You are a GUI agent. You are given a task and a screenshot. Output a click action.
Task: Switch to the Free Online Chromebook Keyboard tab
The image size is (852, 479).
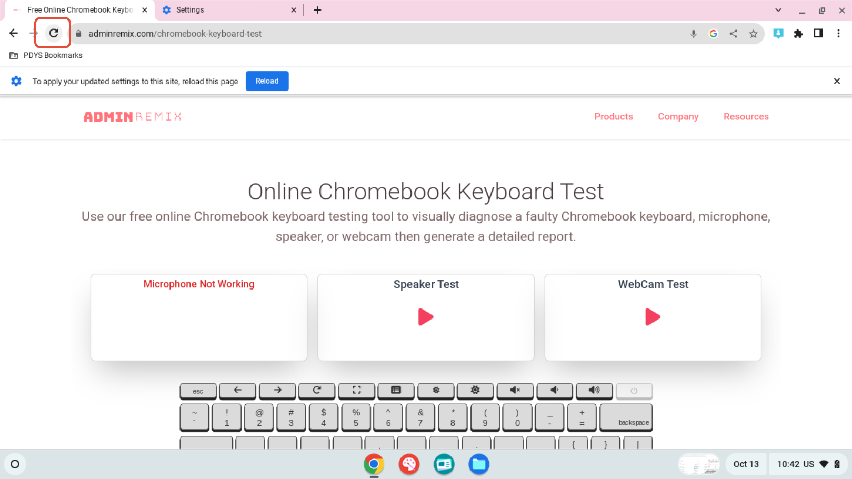(x=79, y=10)
